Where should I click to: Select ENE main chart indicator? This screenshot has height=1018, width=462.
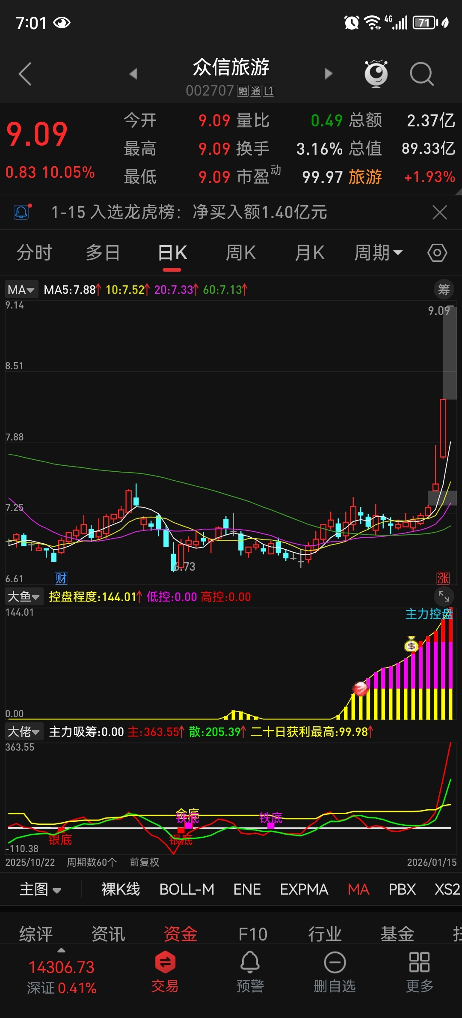click(x=247, y=889)
